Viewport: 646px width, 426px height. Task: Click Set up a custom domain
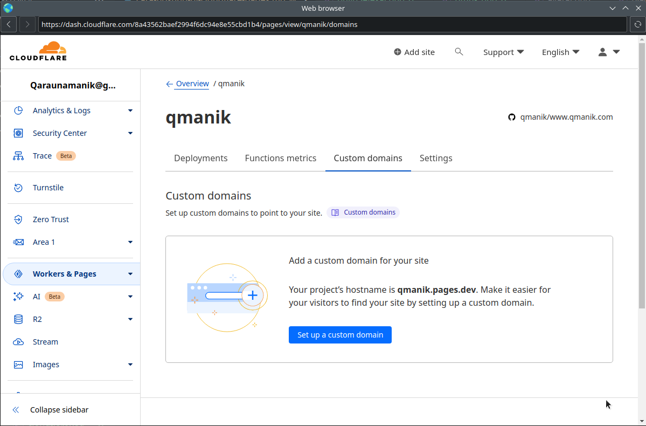[x=340, y=334]
